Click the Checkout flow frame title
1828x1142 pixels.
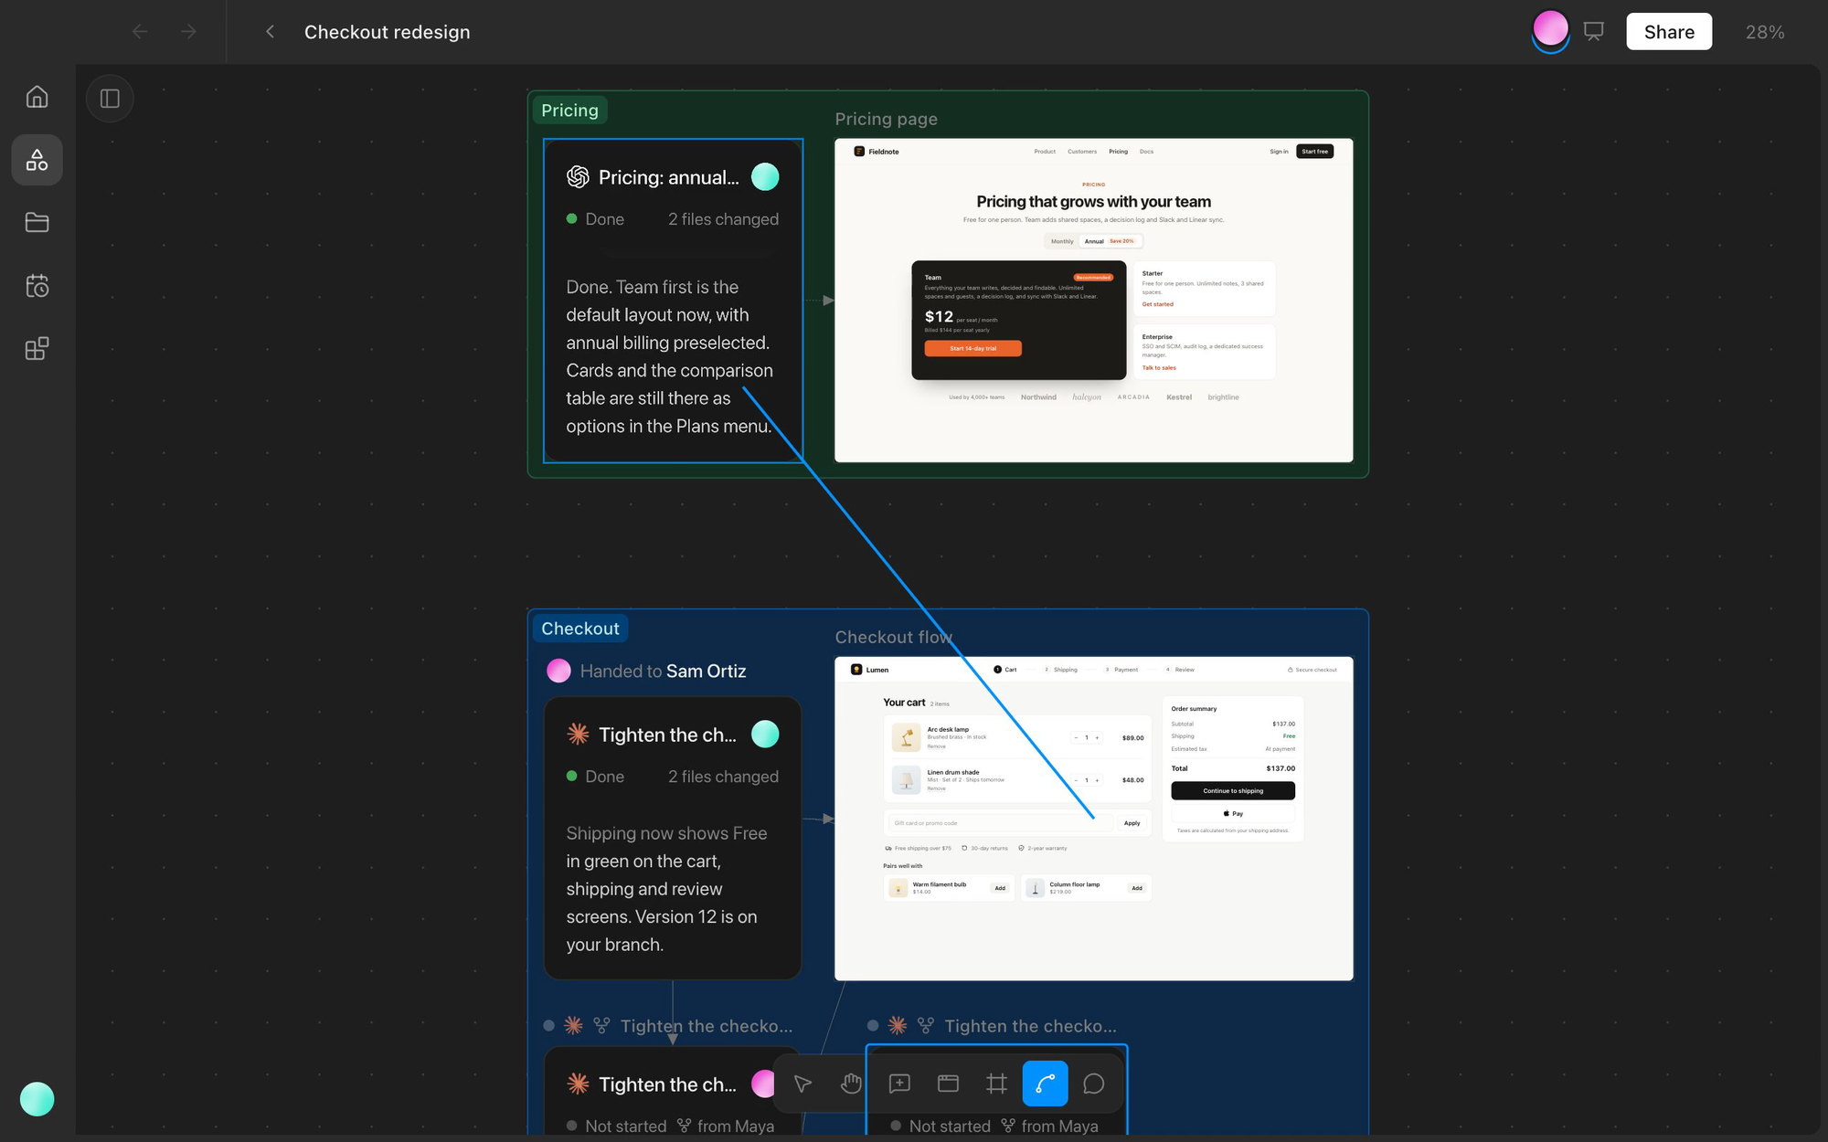pyautogui.click(x=893, y=638)
